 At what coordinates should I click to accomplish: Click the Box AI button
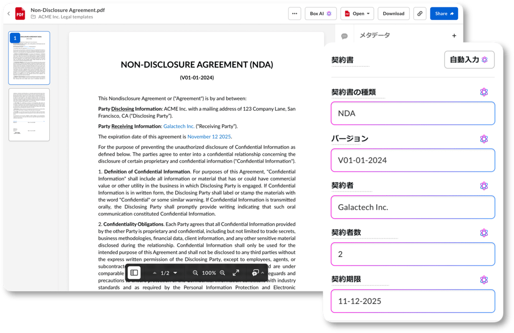pos(320,14)
